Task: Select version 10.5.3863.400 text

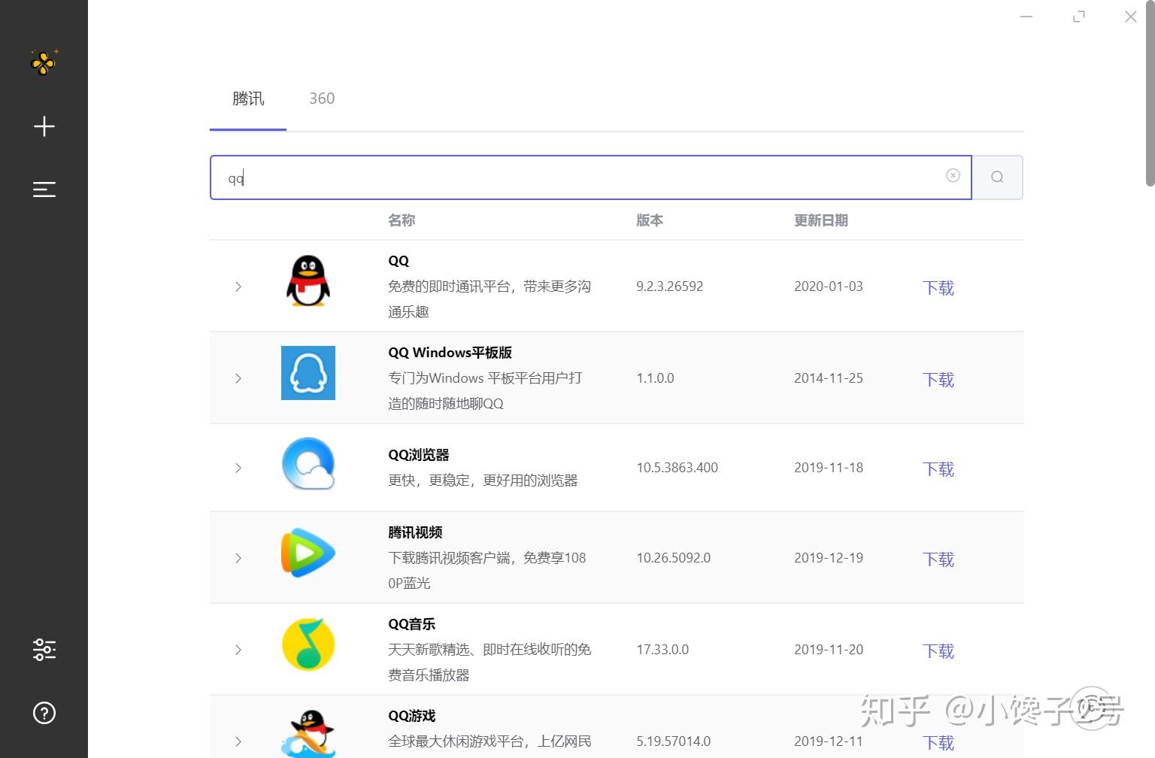Action: click(x=678, y=468)
